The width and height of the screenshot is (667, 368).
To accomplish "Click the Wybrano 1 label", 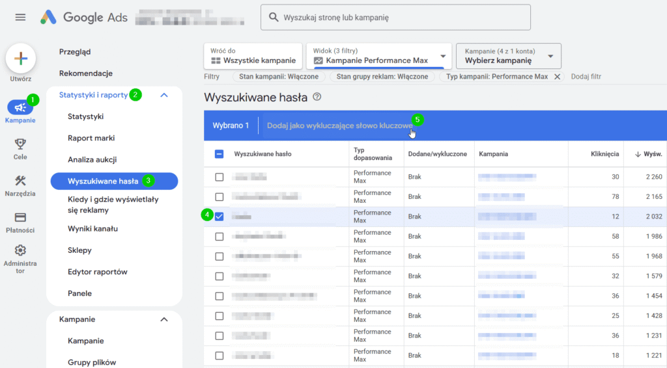I will (231, 125).
